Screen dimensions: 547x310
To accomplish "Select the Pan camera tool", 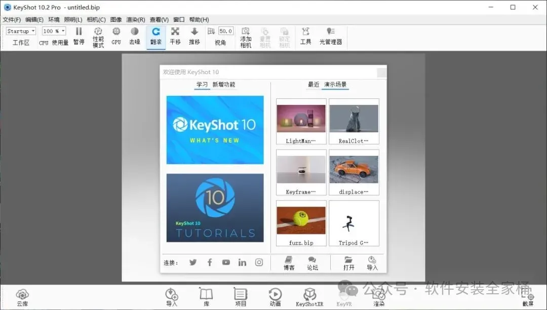I will coord(175,37).
